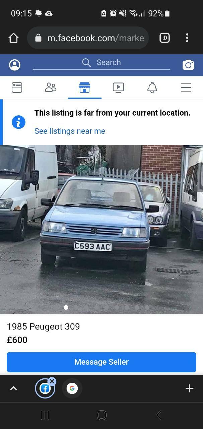Go to the News Feed tab

(x=17, y=87)
